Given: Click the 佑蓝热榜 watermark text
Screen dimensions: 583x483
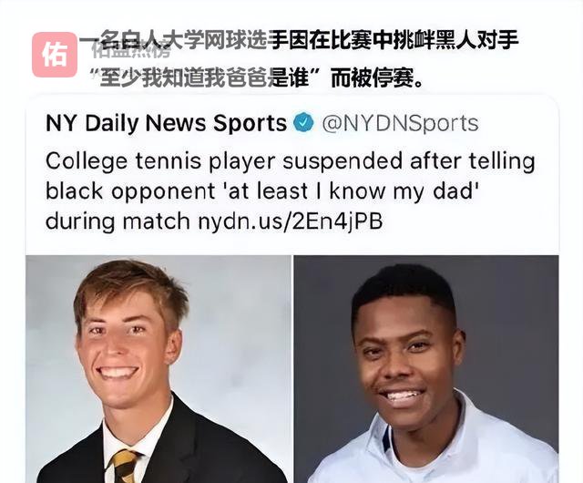Looking at the screenshot, I should (x=131, y=51).
